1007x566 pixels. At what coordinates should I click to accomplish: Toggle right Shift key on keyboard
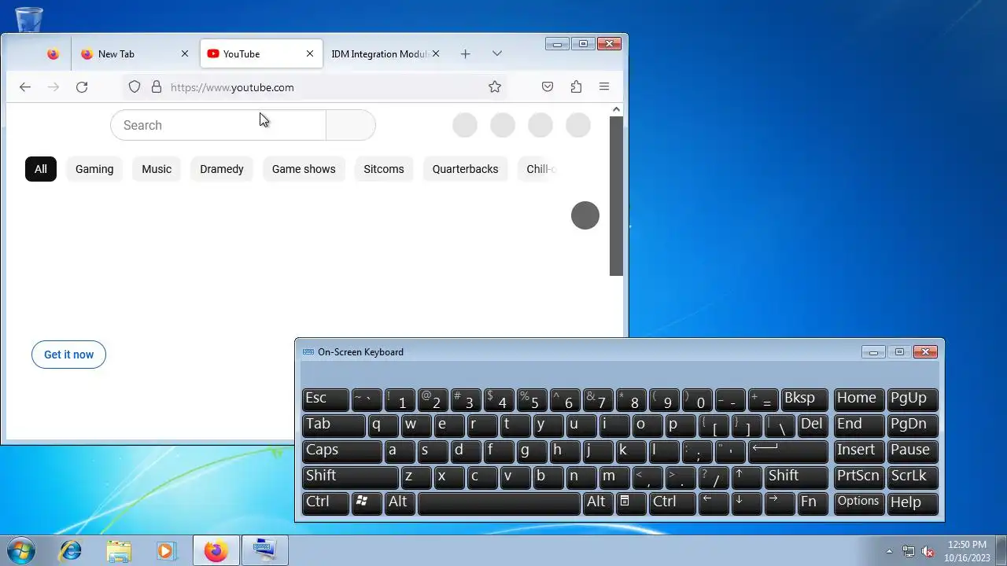(x=796, y=477)
